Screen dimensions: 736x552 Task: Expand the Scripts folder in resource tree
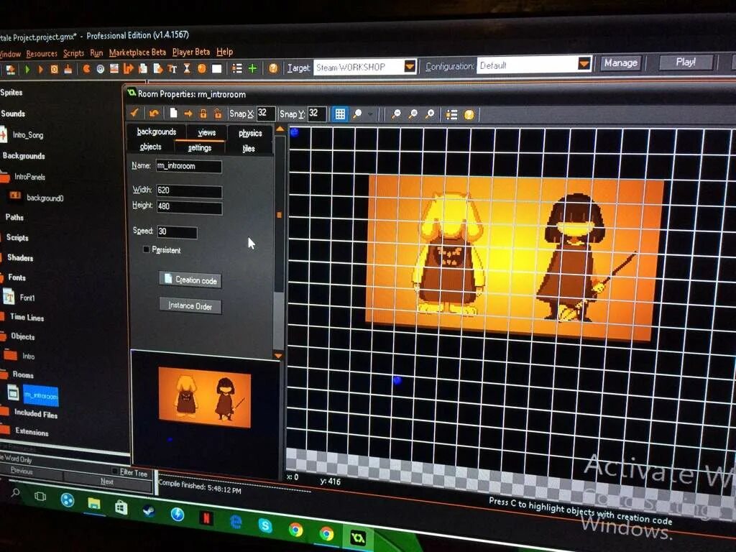pos(17,237)
